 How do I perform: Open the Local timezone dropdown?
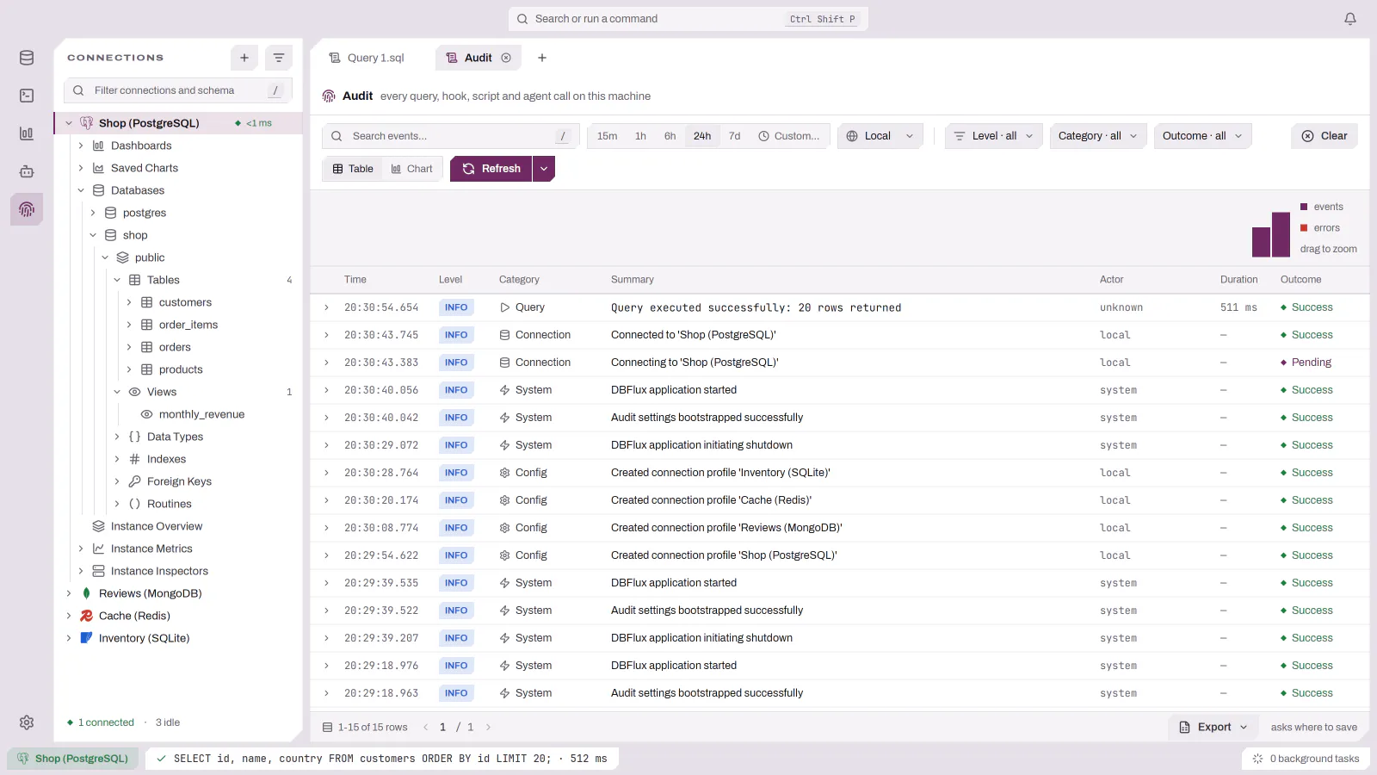tap(880, 136)
